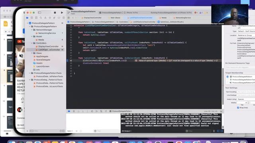The width and height of the screenshot is (255, 143).
Task: Click the error icon on line 62
Action: tap(136, 60)
